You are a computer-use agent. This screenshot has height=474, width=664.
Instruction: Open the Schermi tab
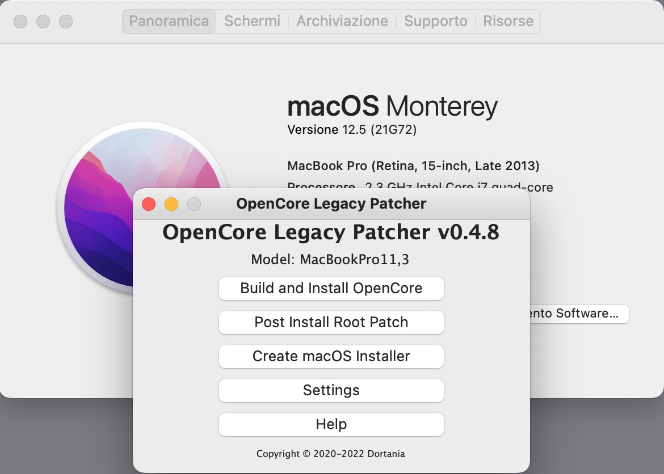point(253,22)
